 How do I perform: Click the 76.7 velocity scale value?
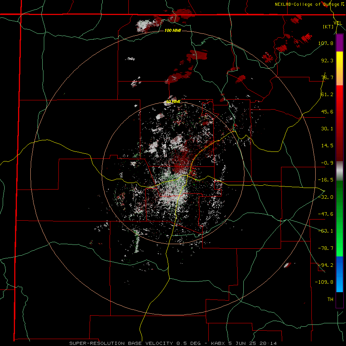pyautogui.click(x=327, y=77)
